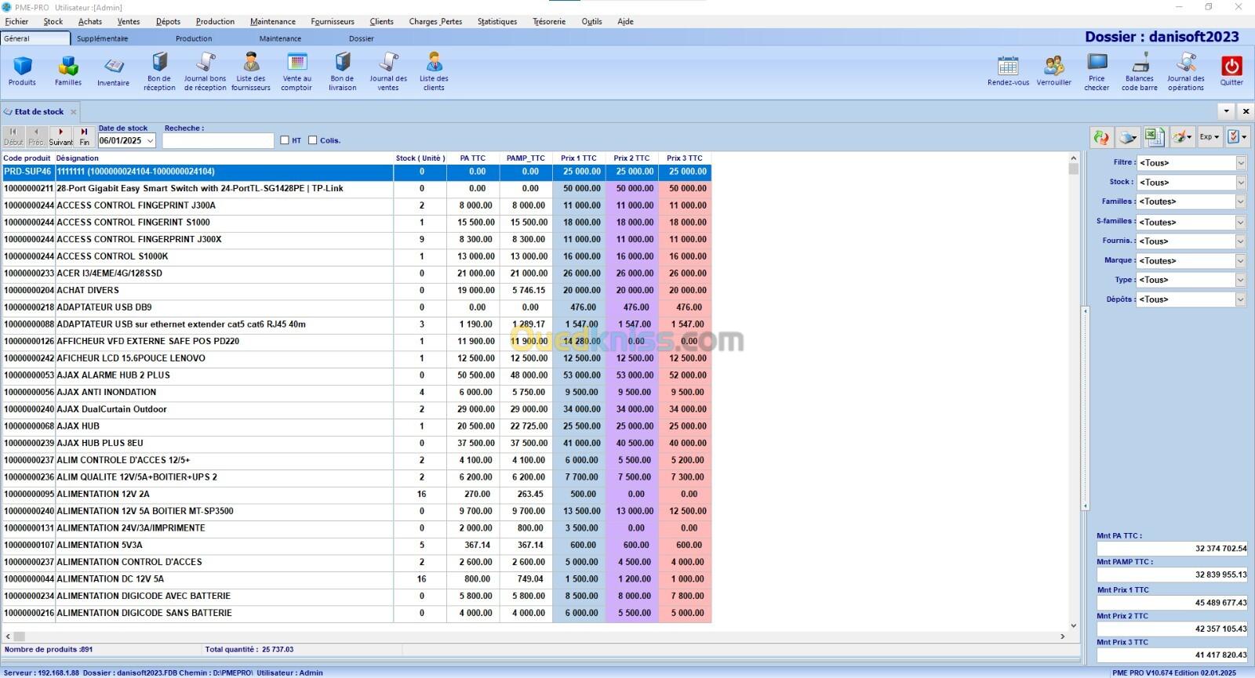Open Vente au comptoir
Image resolution: width=1255 pixels, height=678 pixels.
coord(296,69)
